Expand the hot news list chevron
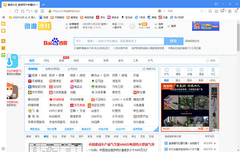 216,48
